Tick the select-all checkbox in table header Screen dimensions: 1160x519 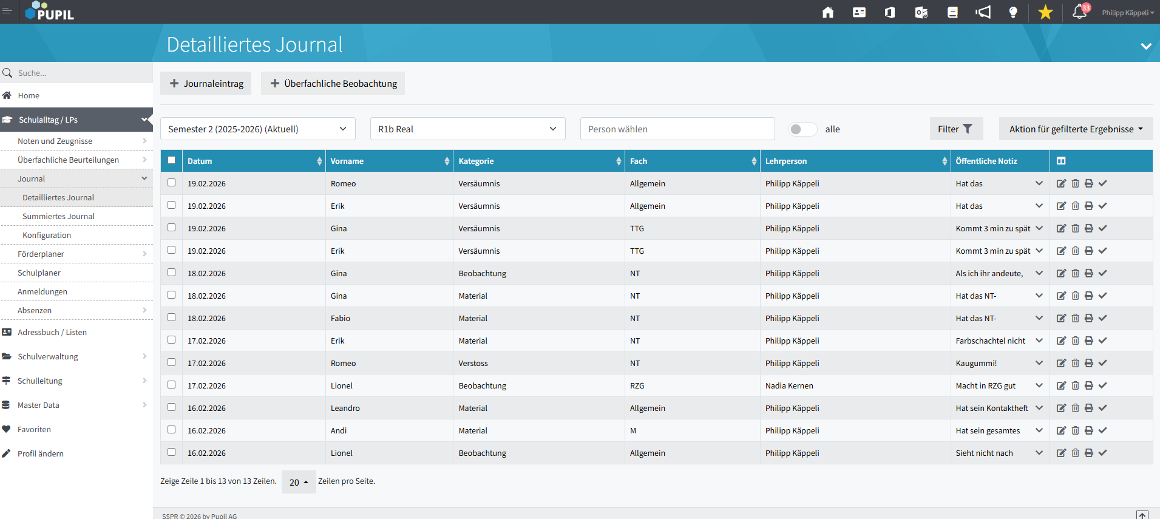(172, 160)
